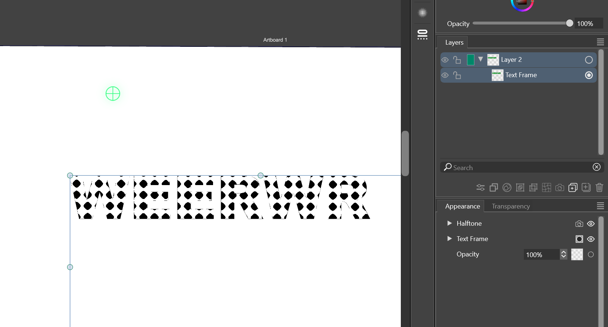608x327 pixels.
Task: Click the Halftone effect camera icon
Action: [x=579, y=224]
